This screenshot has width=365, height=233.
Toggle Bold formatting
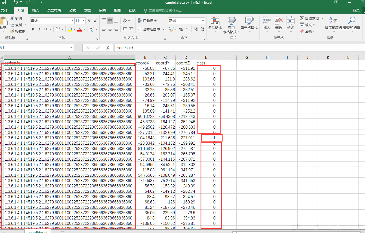click(33, 29)
